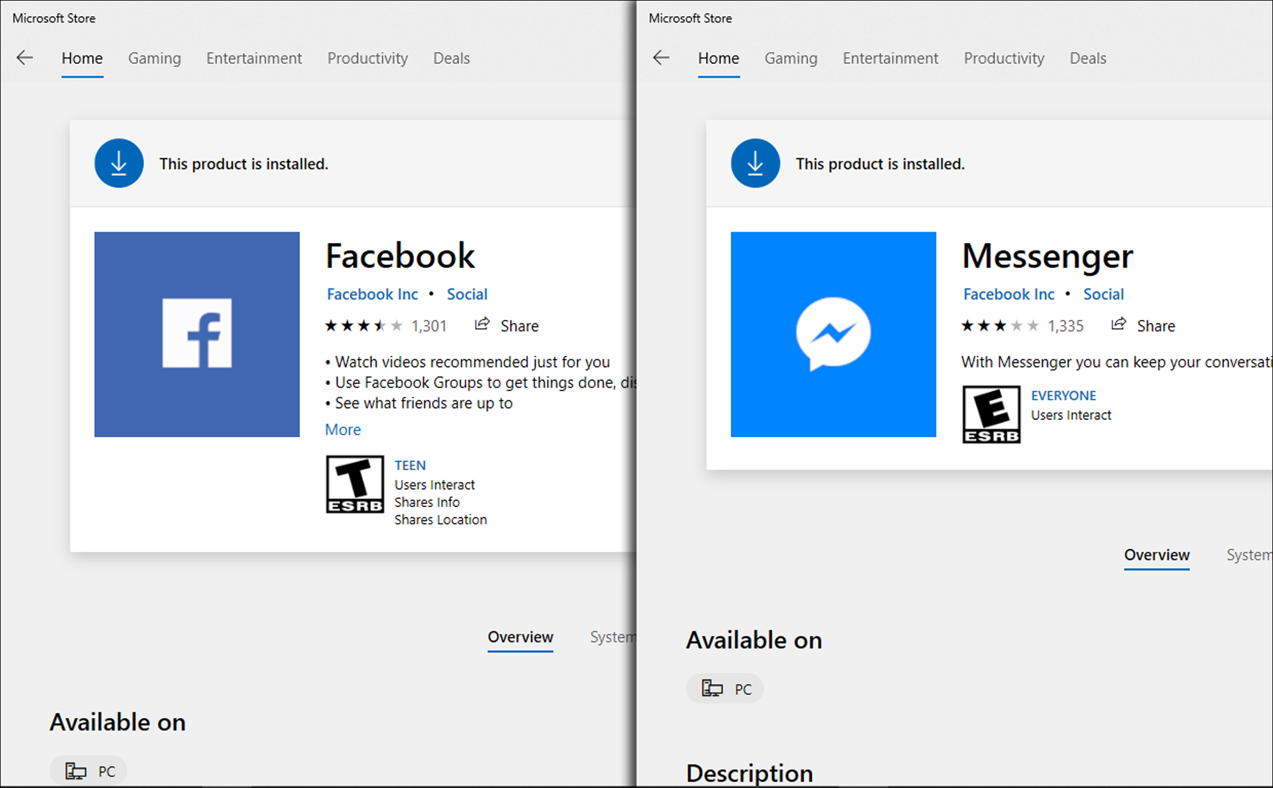Select Home tab in Facebook window
1273x788 pixels.
(x=82, y=58)
